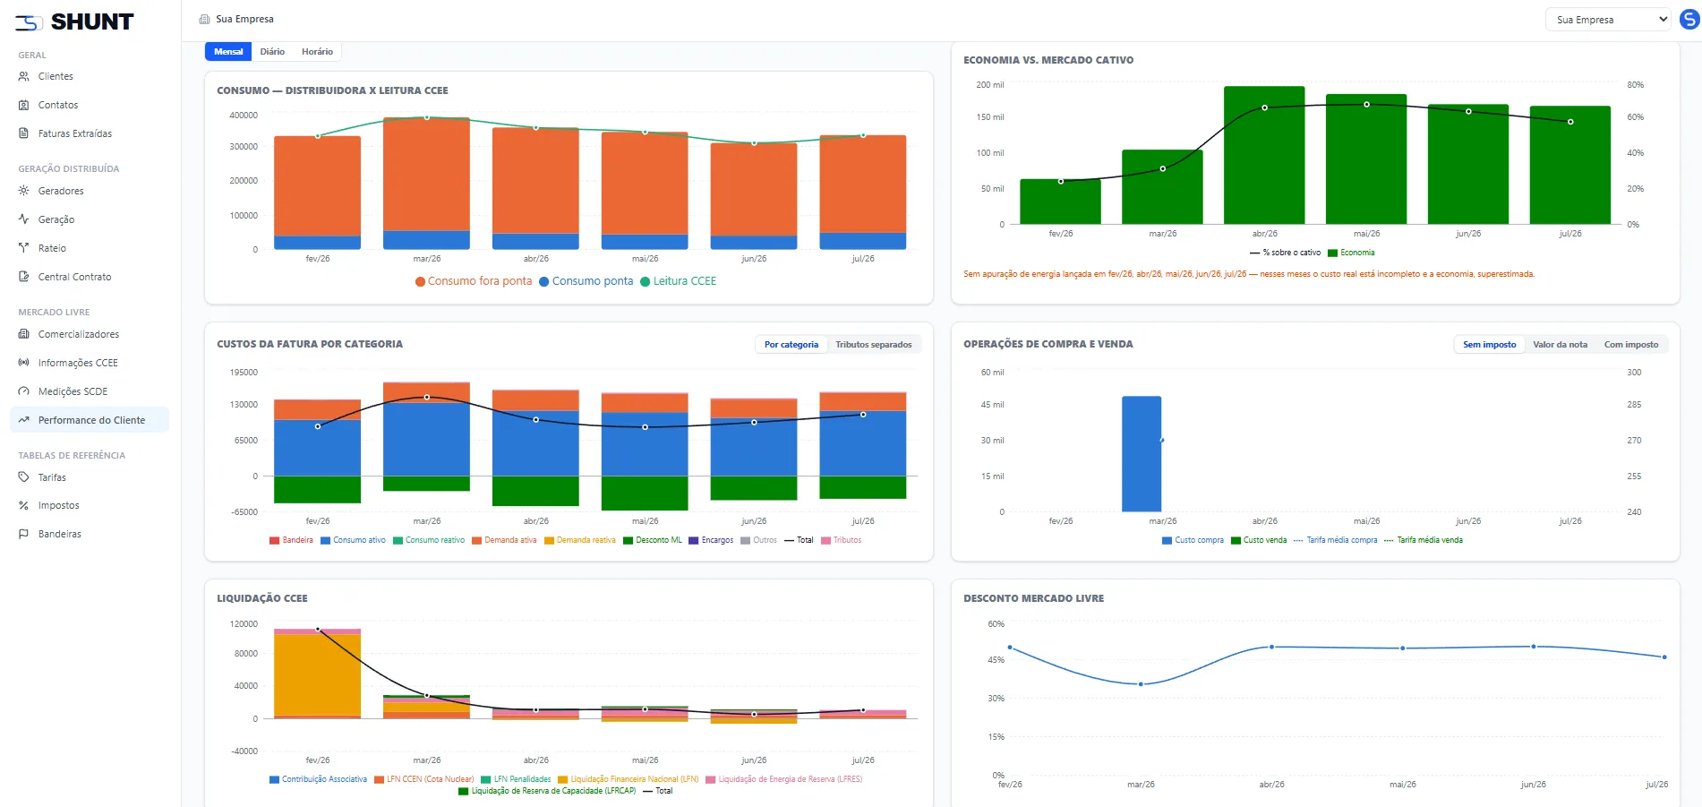Toggle Bandeira legend in custos chart
This screenshot has height=807, width=1702.
tap(291, 540)
